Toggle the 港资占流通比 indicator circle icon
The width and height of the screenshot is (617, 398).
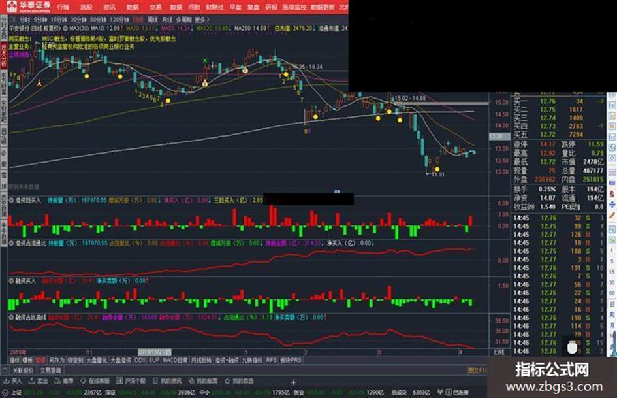(x=12, y=244)
